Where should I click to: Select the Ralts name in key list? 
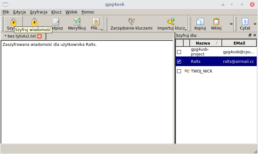coord(196,62)
